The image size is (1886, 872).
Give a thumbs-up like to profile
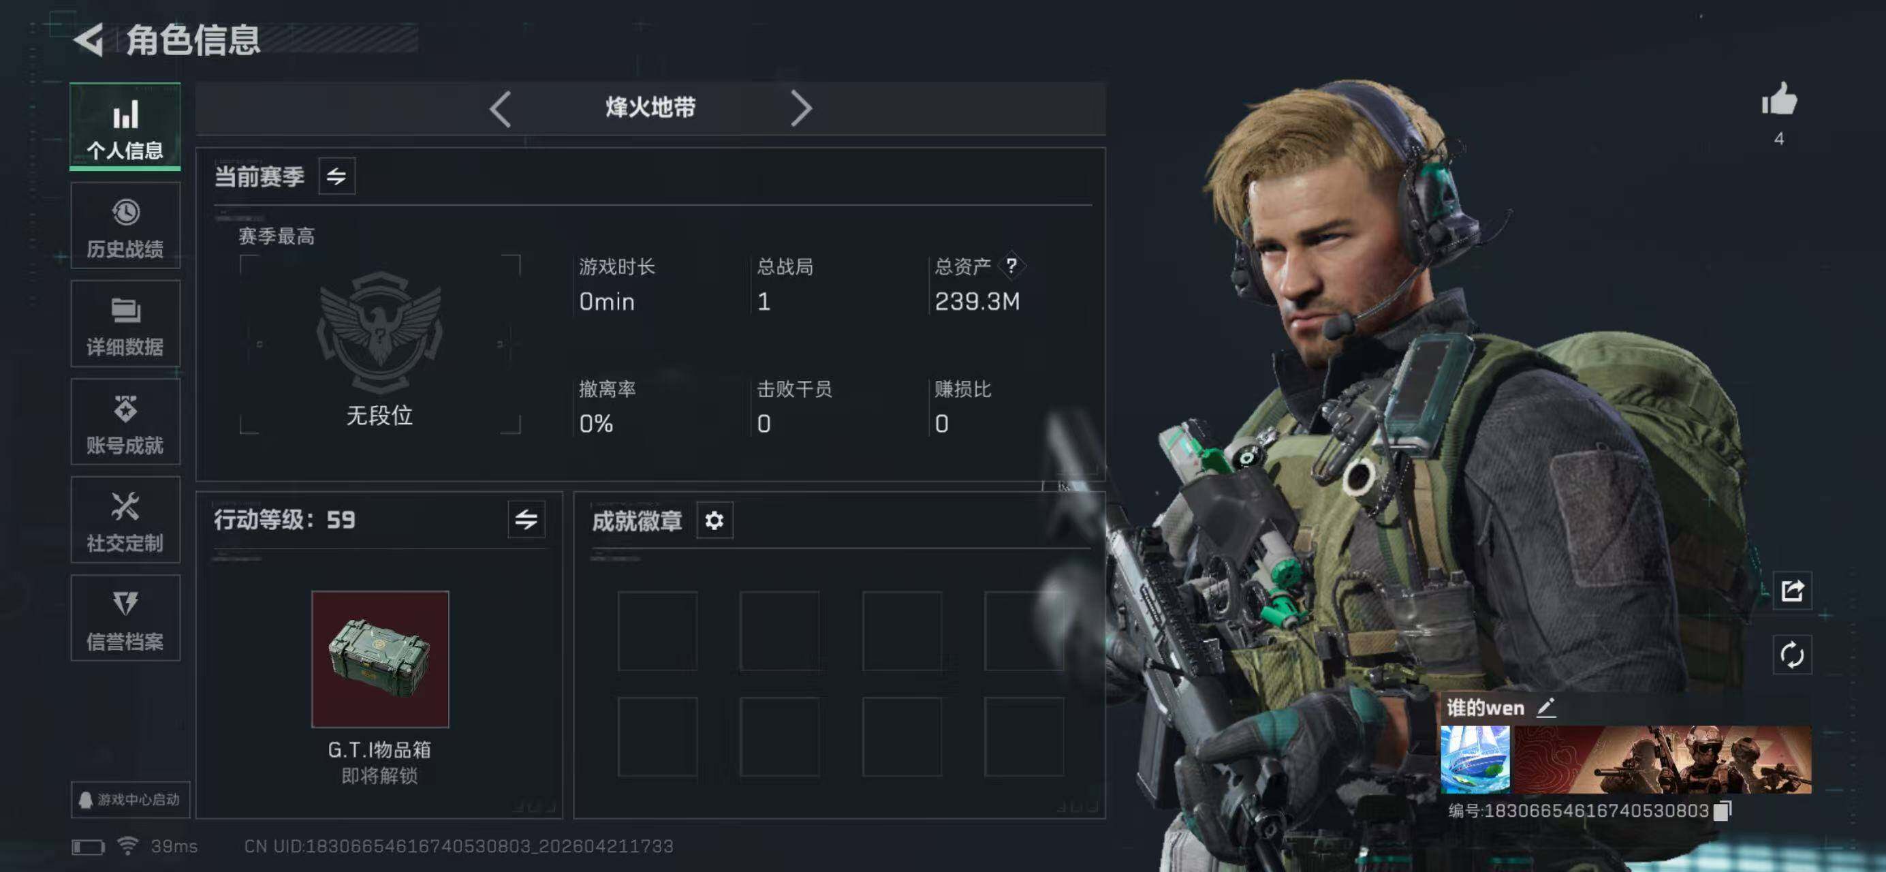[x=1779, y=99]
